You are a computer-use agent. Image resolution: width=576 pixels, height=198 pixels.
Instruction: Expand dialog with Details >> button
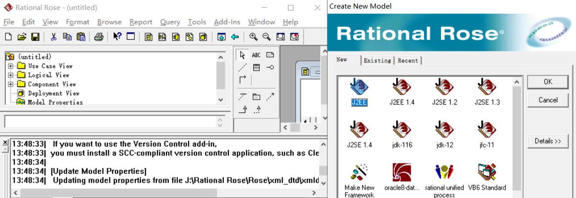coord(548,141)
